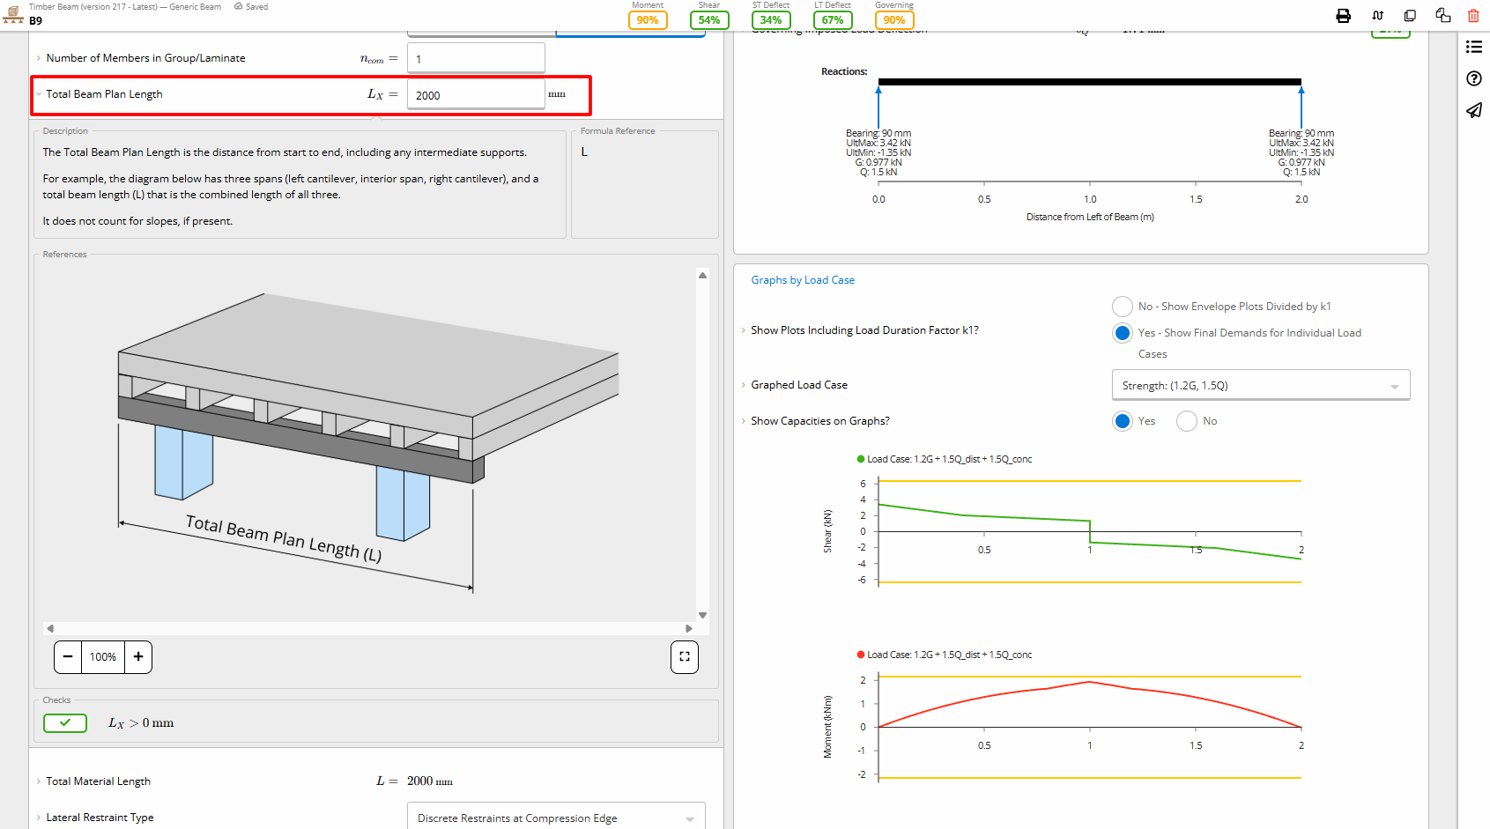1490x829 pixels.
Task: Click the red moment load case legend
Action: (x=944, y=655)
